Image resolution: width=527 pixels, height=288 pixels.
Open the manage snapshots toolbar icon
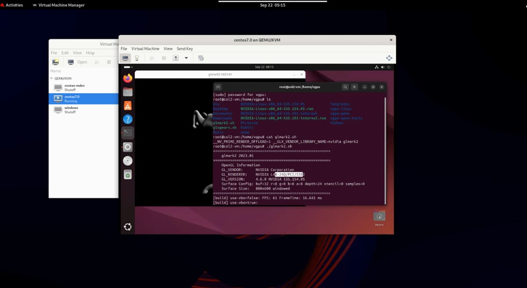(x=201, y=58)
